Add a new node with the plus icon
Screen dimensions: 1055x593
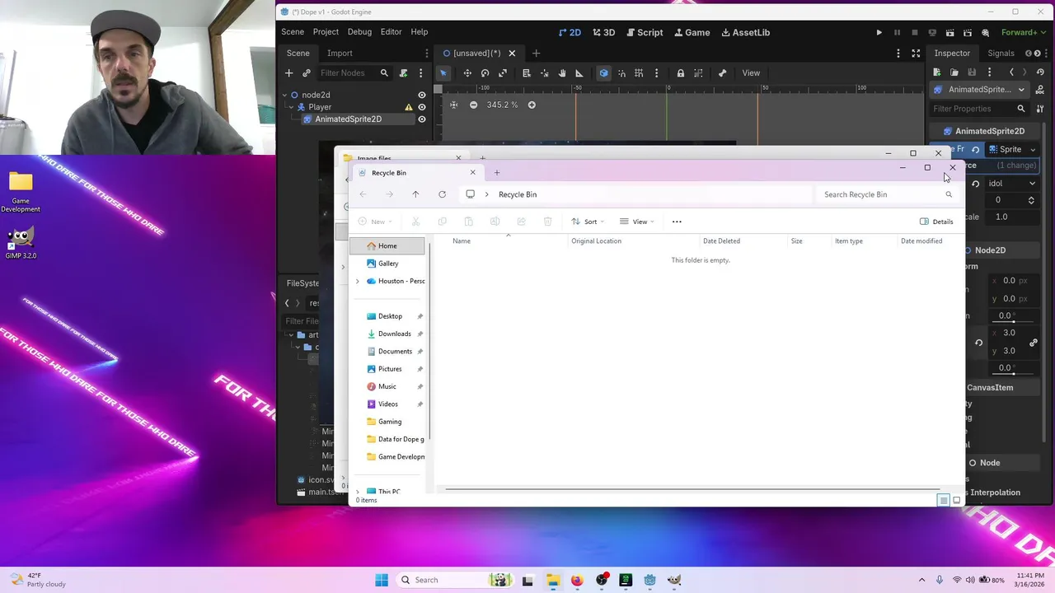click(x=288, y=73)
